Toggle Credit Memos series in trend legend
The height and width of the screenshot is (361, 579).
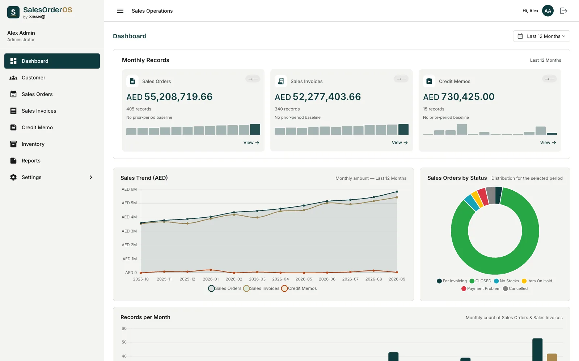[x=299, y=288]
